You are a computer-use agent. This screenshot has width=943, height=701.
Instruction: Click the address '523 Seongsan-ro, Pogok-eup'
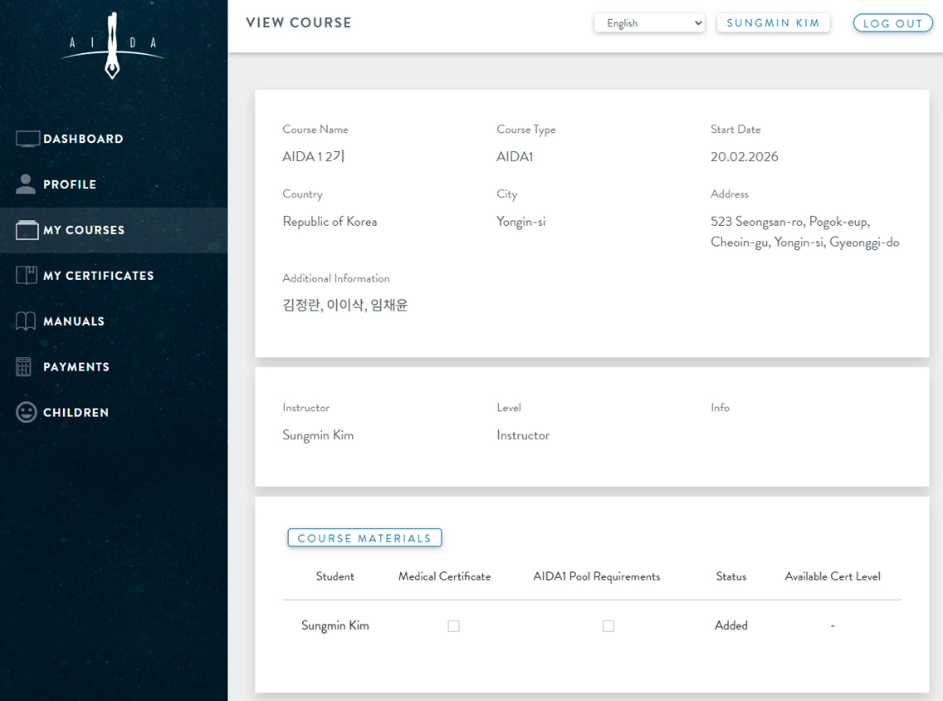pos(790,222)
